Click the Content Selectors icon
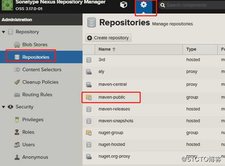Viewport: 225px width, 166px height. 17,70
